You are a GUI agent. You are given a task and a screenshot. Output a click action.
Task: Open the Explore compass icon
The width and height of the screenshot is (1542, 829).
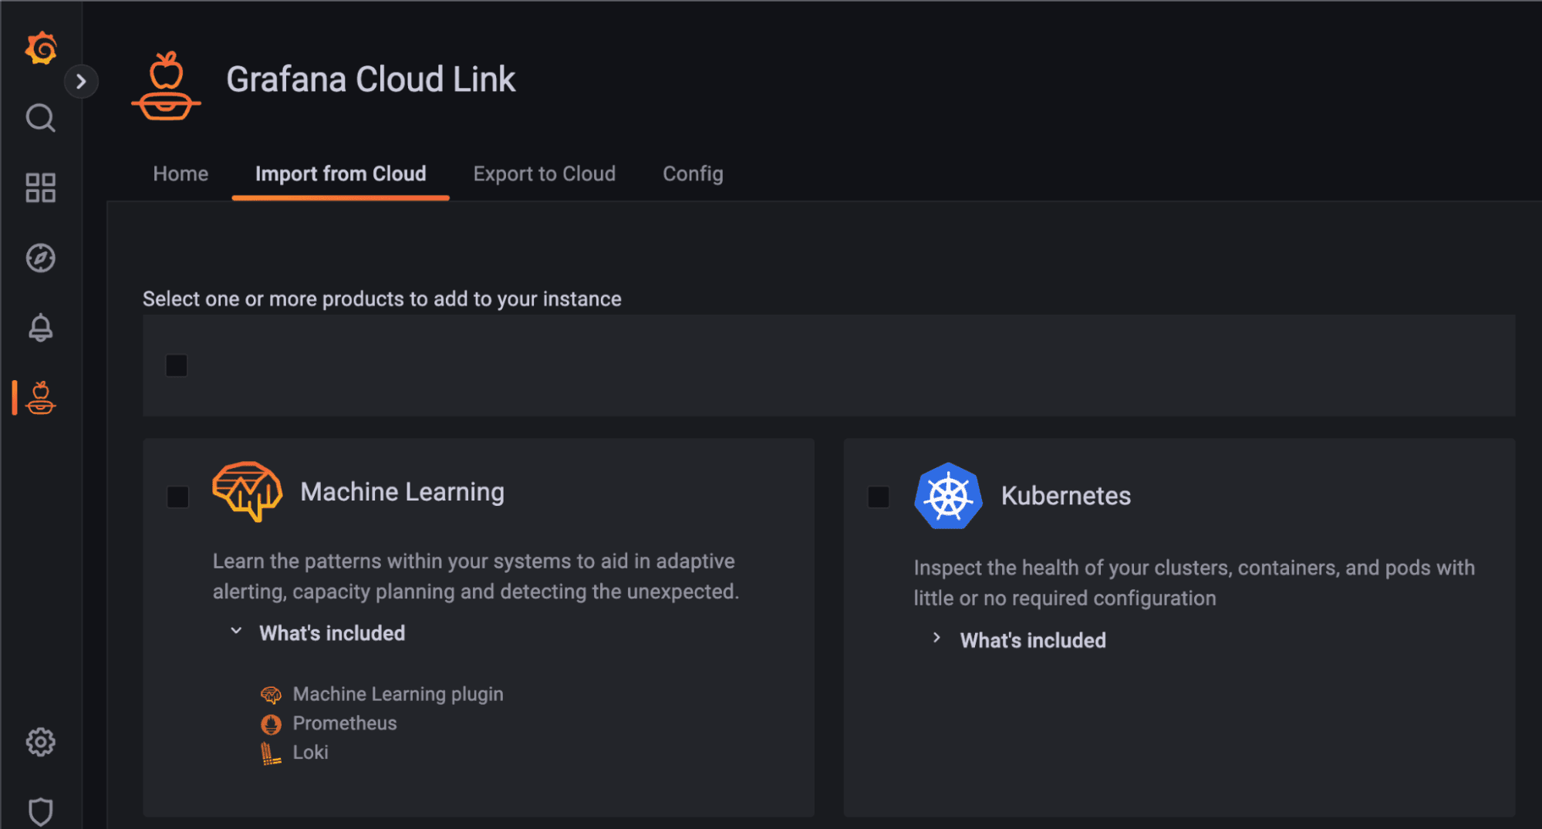pyautogui.click(x=40, y=258)
